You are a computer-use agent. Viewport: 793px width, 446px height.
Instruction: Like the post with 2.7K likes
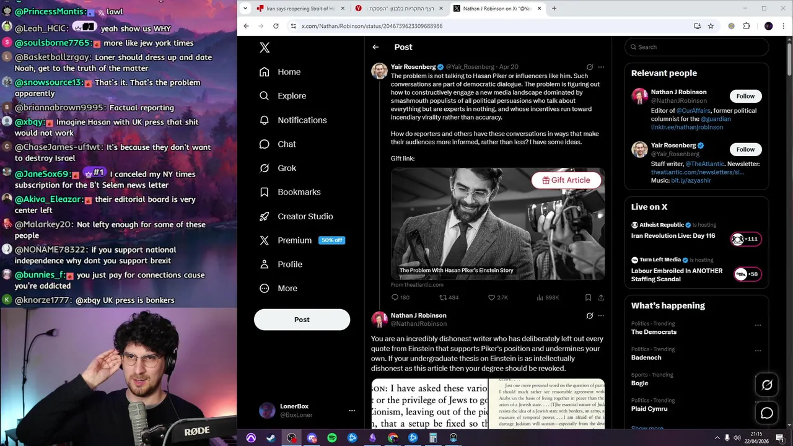pyautogui.click(x=491, y=298)
